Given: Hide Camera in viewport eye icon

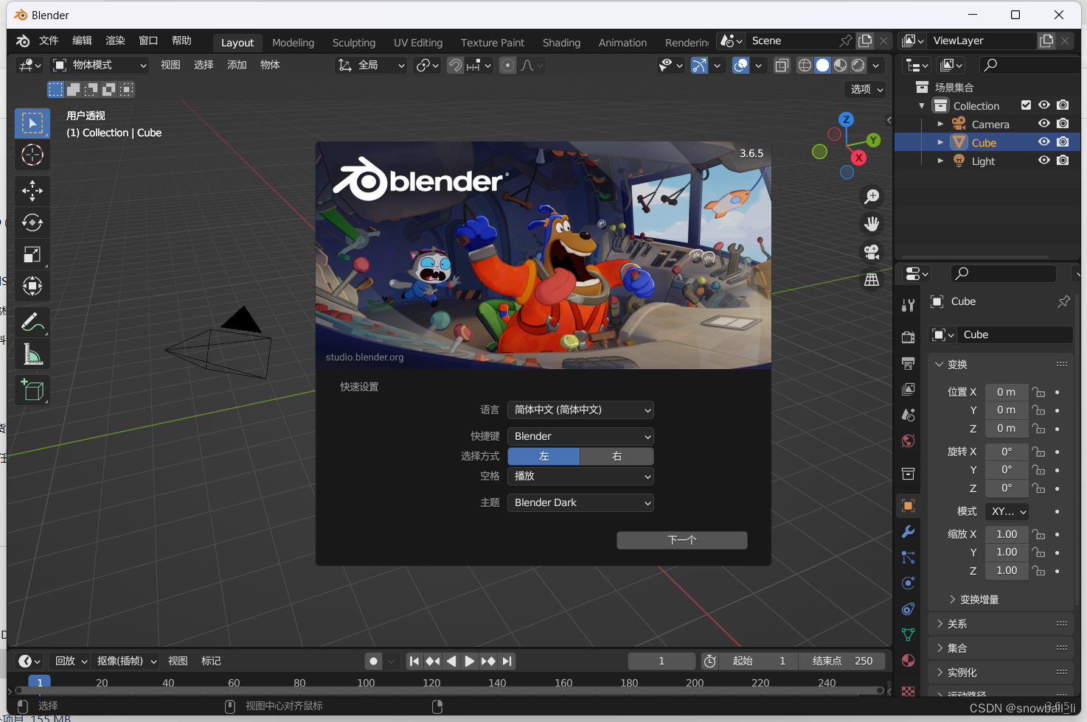Looking at the screenshot, I should pos(1044,124).
